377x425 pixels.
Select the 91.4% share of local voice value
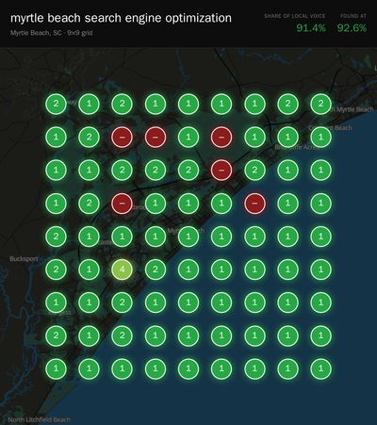click(x=311, y=28)
